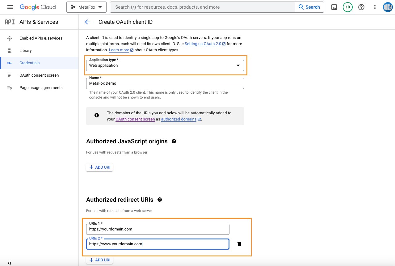The width and height of the screenshot is (395, 266).
Task: Open the three-dot options menu
Action: [375, 7]
